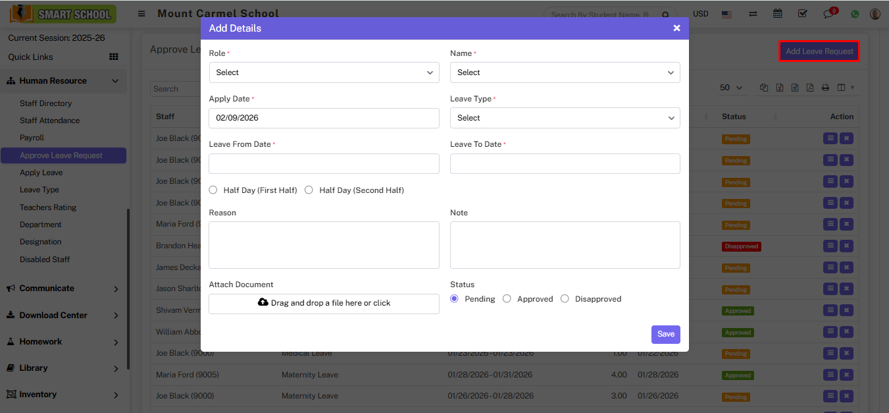Click the Leave From Date field
Image resolution: width=889 pixels, height=413 pixels.
click(x=324, y=163)
